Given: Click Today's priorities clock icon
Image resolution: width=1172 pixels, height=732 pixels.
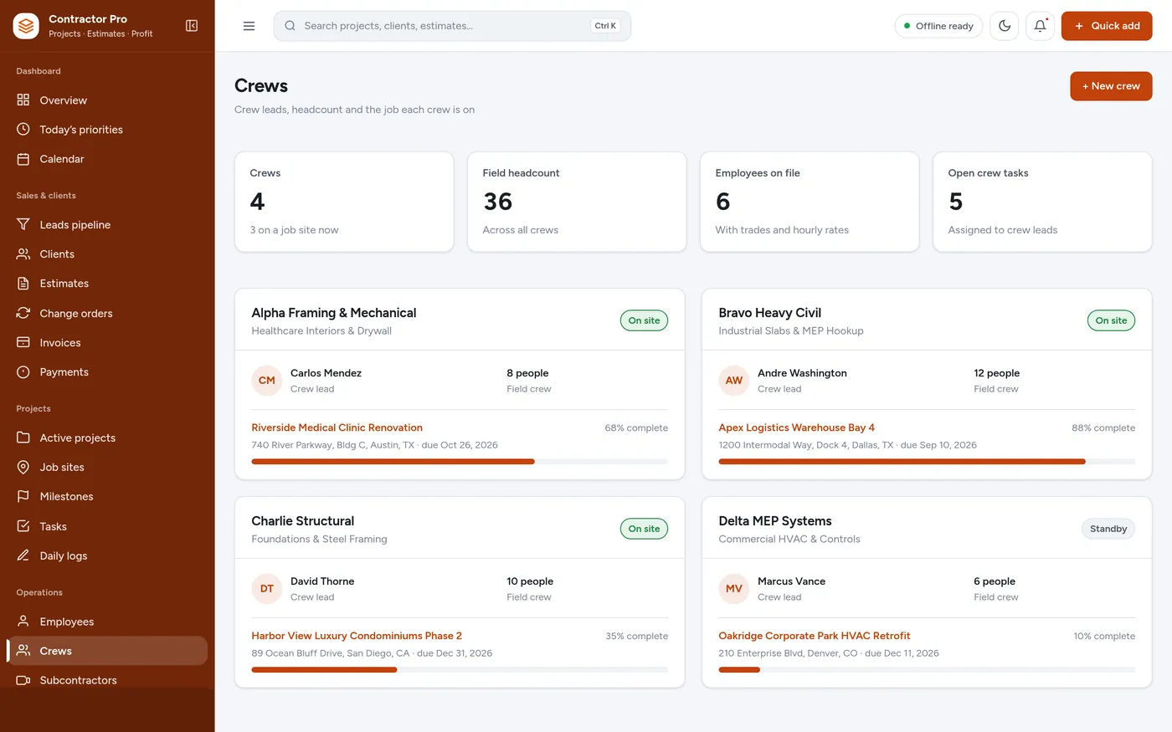Looking at the screenshot, I should point(23,130).
